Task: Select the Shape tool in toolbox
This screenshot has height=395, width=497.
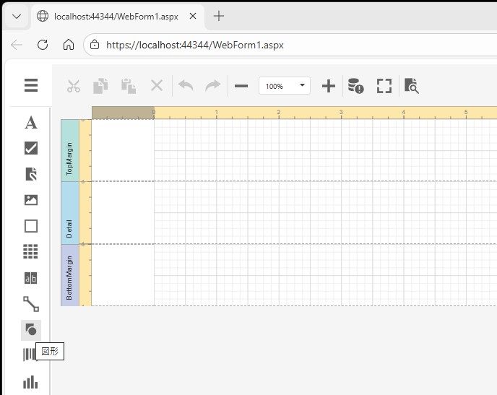Action: pyautogui.click(x=31, y=330)
